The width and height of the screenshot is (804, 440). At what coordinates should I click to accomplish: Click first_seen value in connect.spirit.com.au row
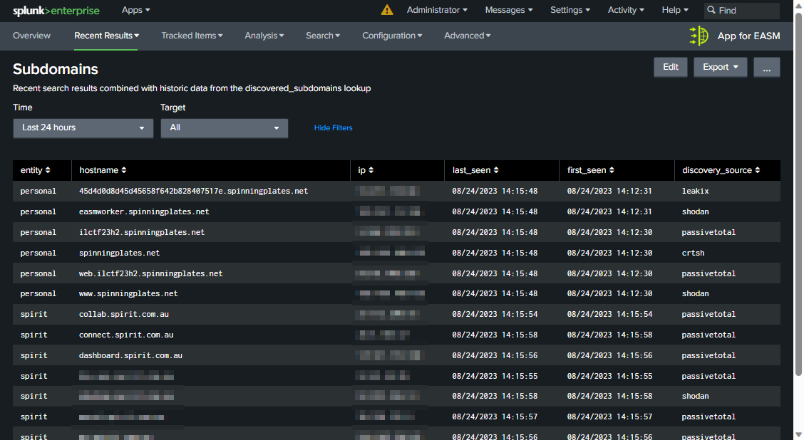(609, 335)
